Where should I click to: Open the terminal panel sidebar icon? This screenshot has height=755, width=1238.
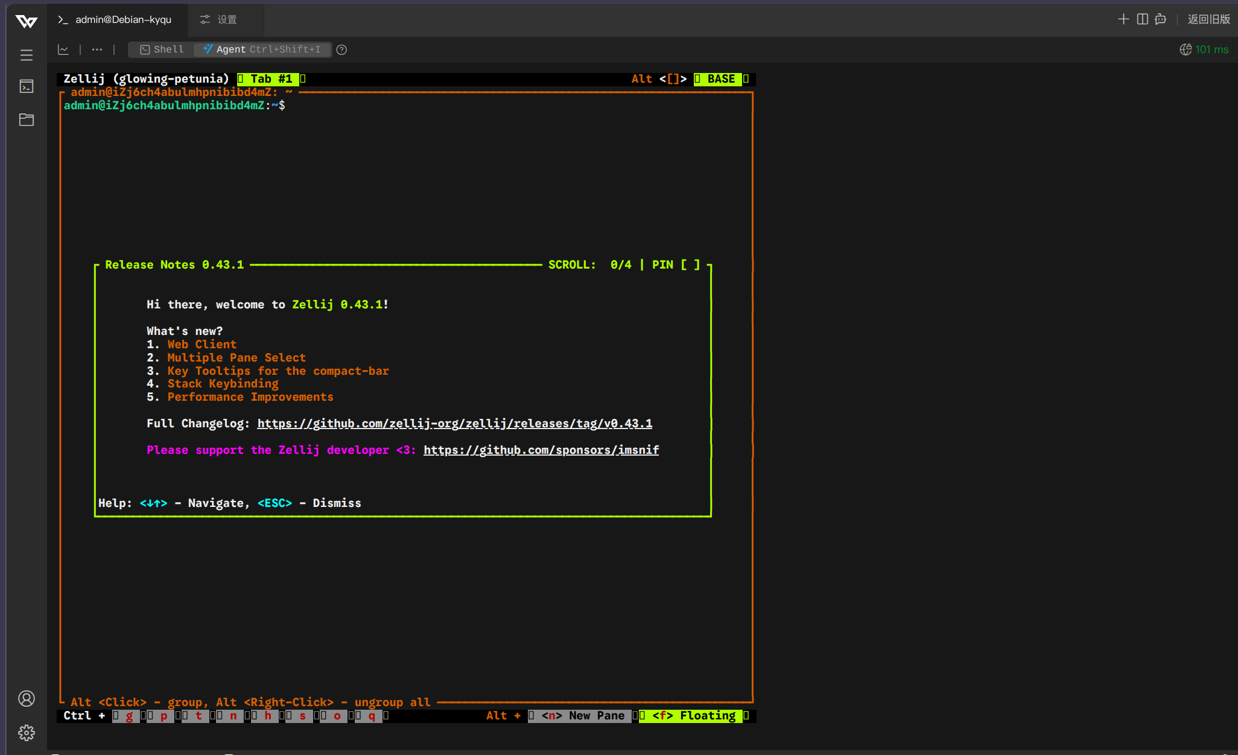pos(27,87)
